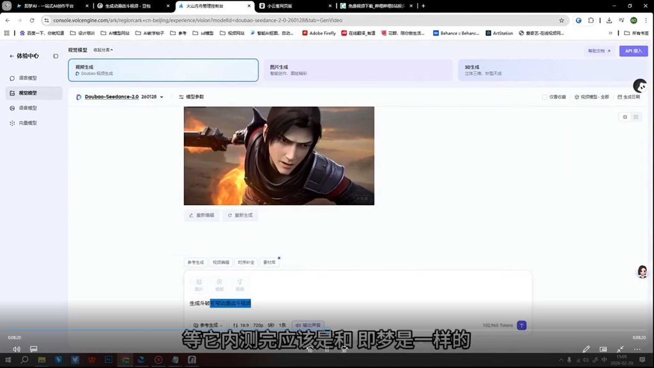Click the API 接入 button

click(x=633, y=51)
